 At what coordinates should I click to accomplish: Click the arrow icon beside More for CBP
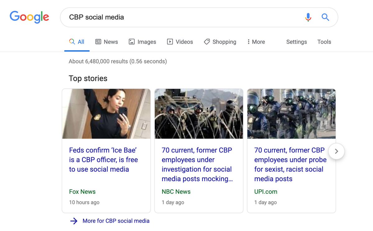(74, 221)
